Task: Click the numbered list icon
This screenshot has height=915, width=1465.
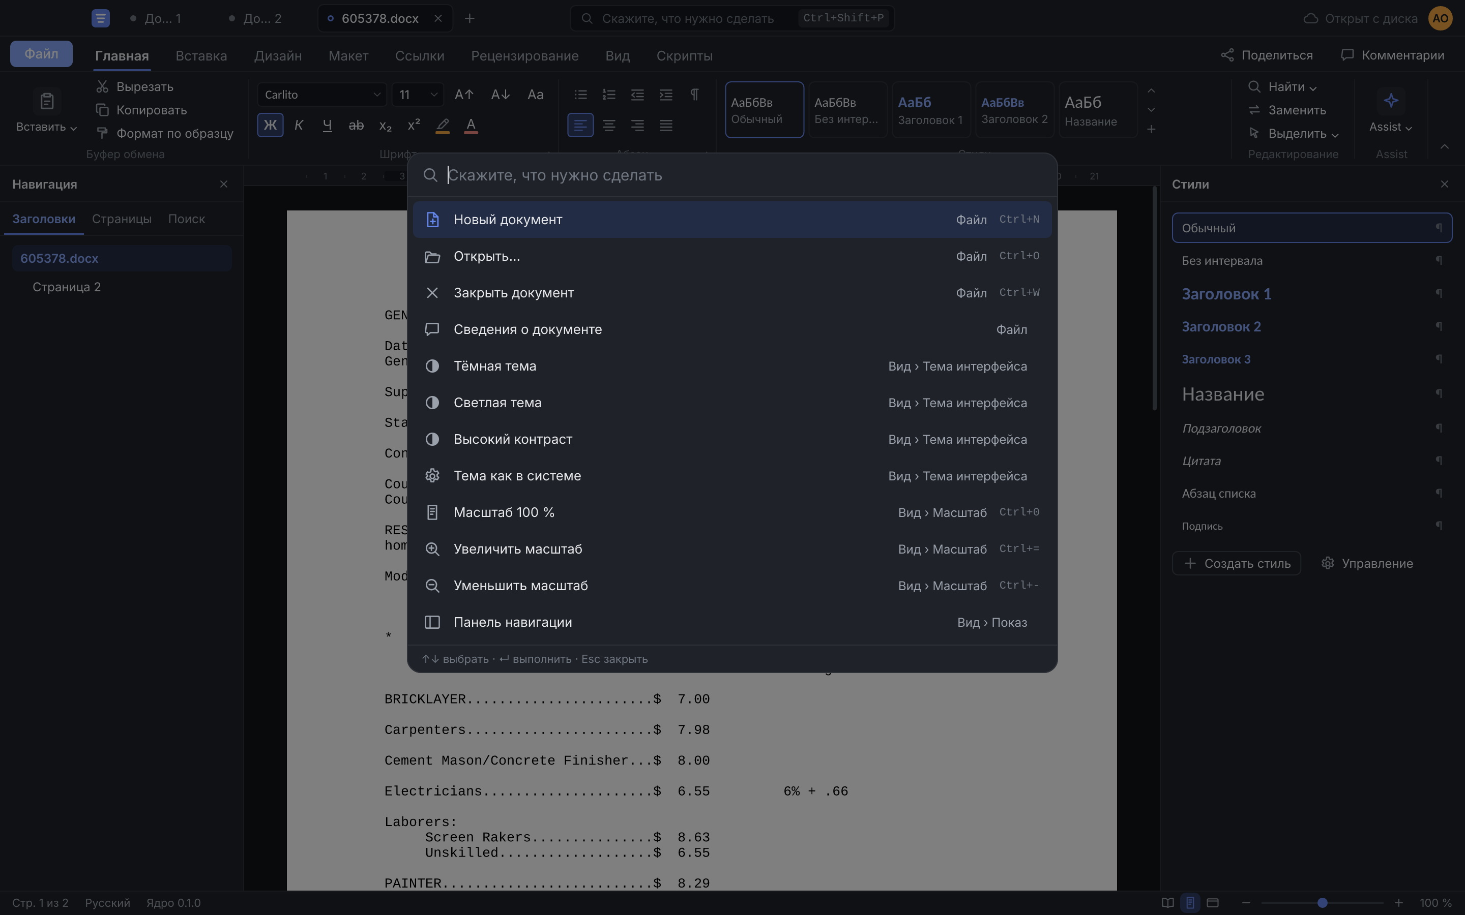Action: [609, 95]
